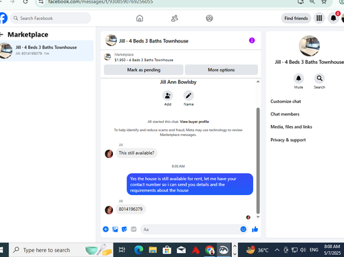344x257 pixels.
Task: Open the Mail app from the taskbar
Action: pyautogui.click(x=181, y=250)
